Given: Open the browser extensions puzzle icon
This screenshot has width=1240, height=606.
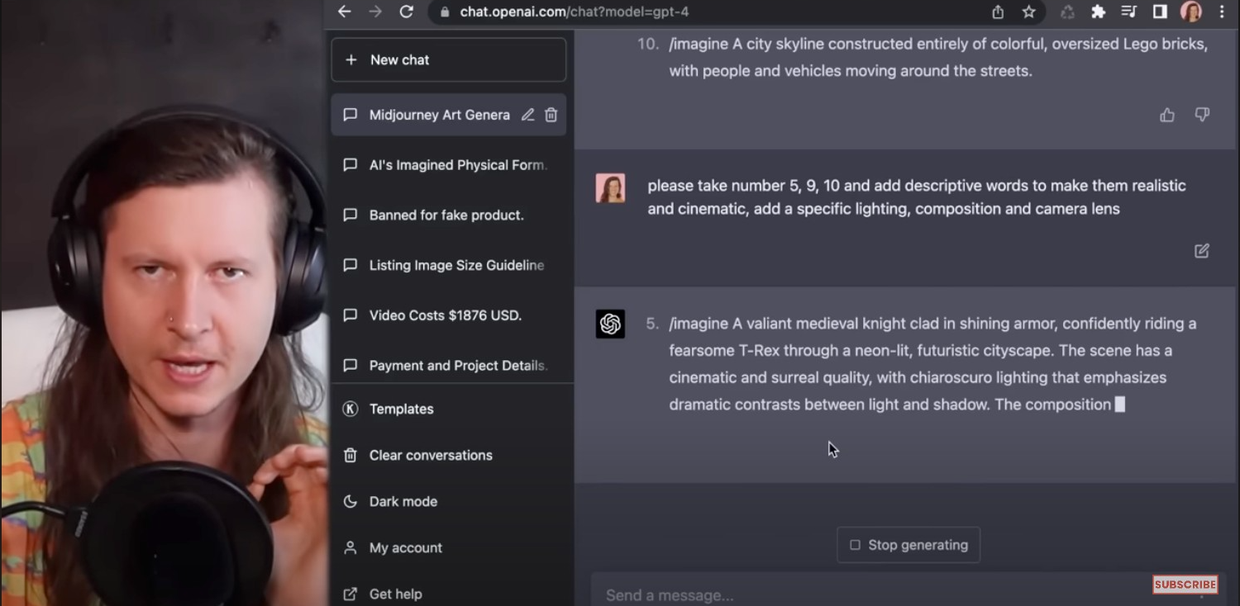Looking at the screenshot, I should click(x=1098, y=12).
